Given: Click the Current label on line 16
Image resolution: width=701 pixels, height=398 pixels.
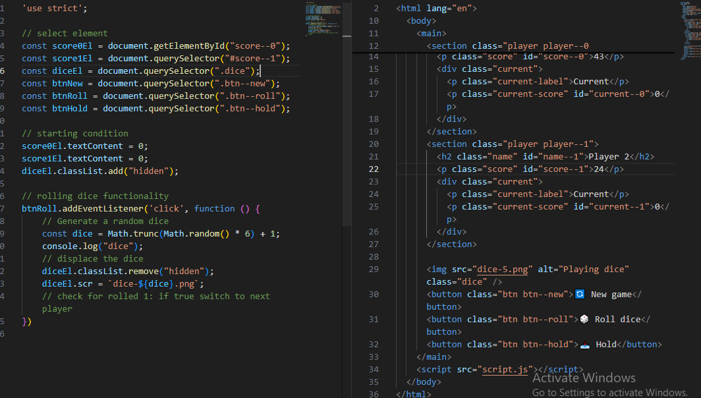Looking at the screenshot, I should tap(591, 82).
